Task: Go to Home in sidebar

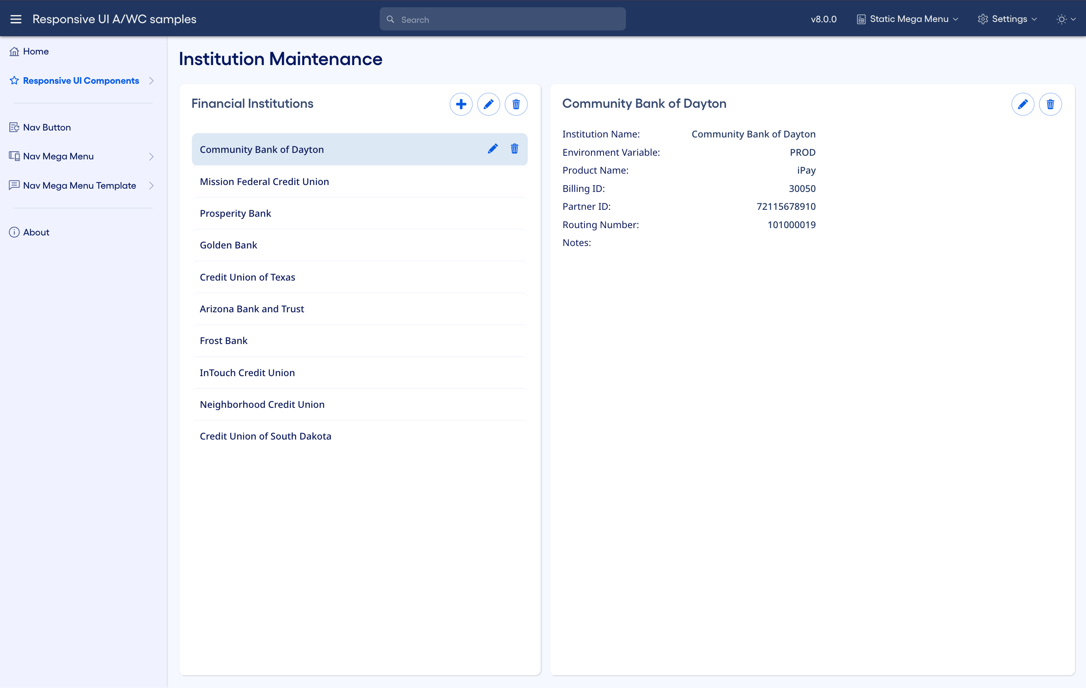Action: 36,51
